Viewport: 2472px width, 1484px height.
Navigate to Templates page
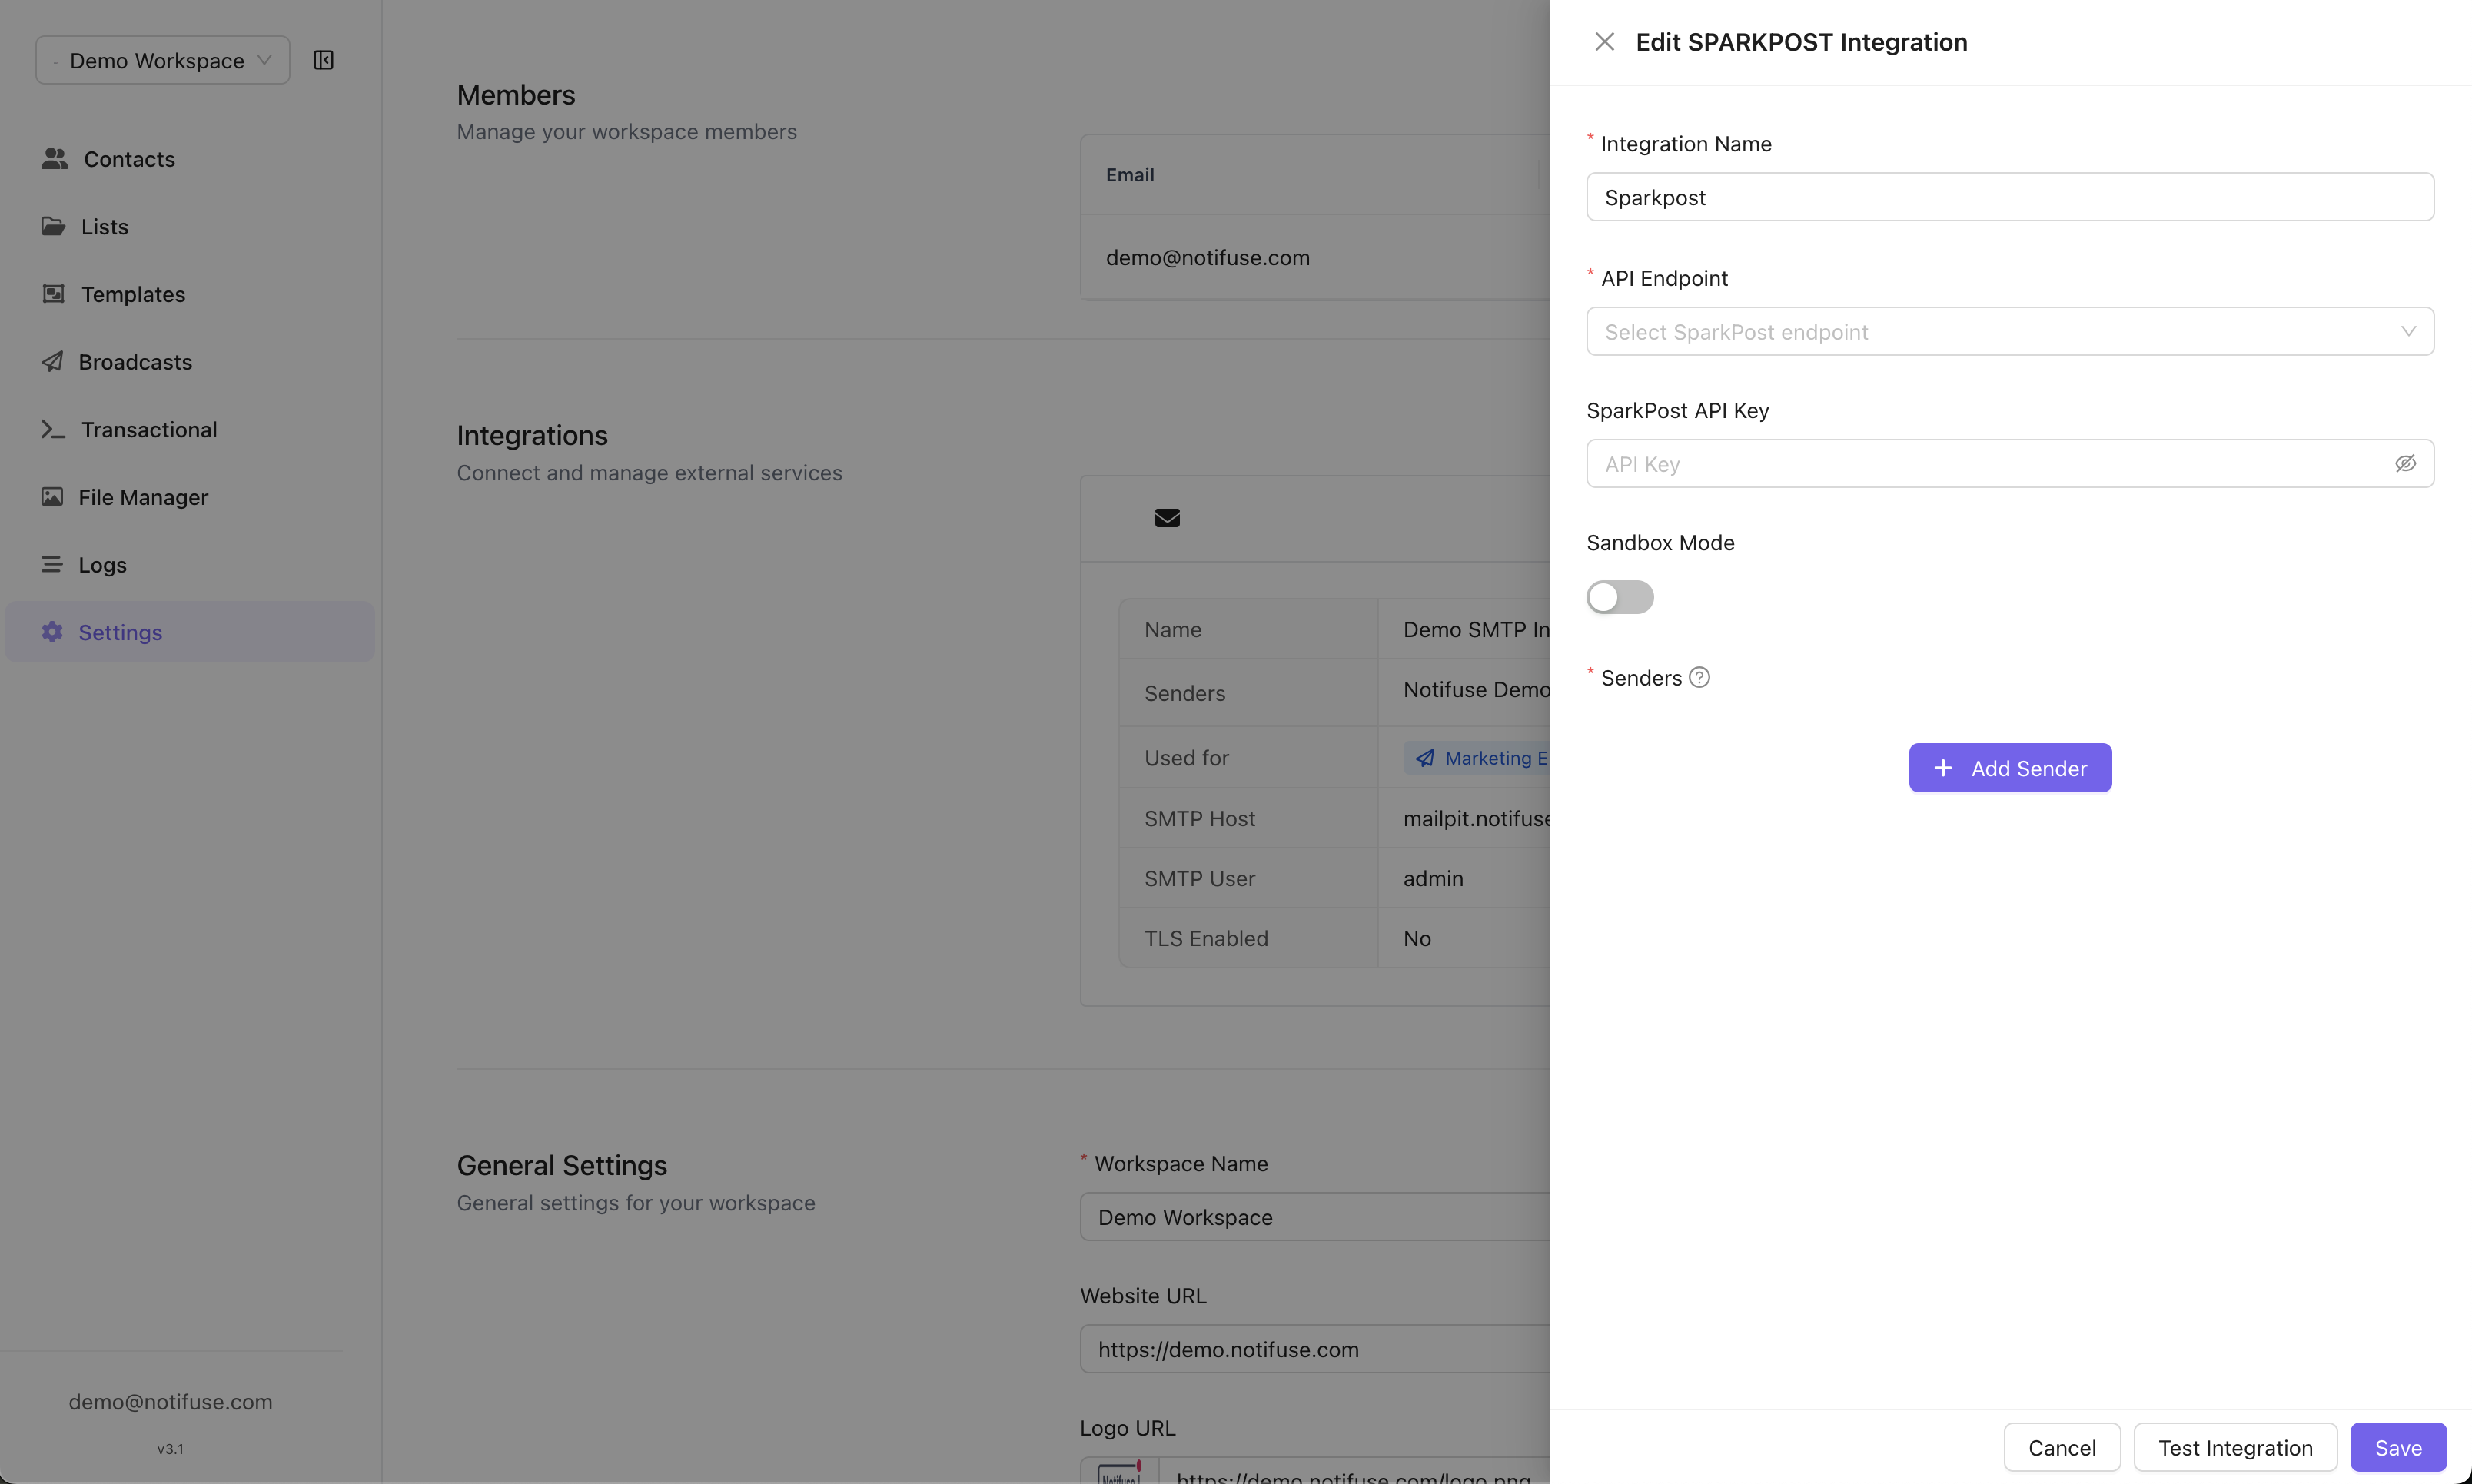point(189,293)
